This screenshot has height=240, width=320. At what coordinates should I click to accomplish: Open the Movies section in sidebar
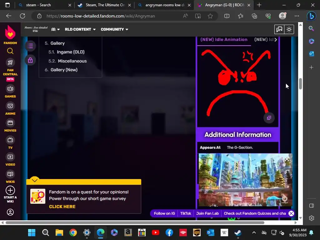[10, 126]
